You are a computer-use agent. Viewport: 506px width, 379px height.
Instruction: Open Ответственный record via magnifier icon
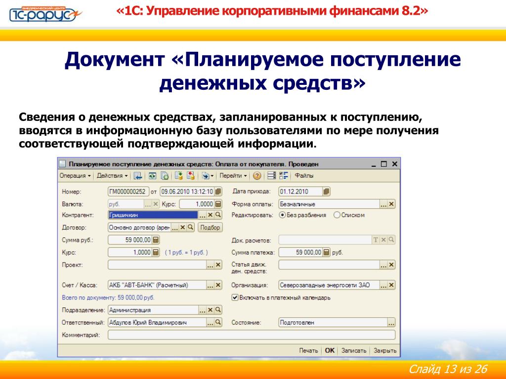click(218, 322)
